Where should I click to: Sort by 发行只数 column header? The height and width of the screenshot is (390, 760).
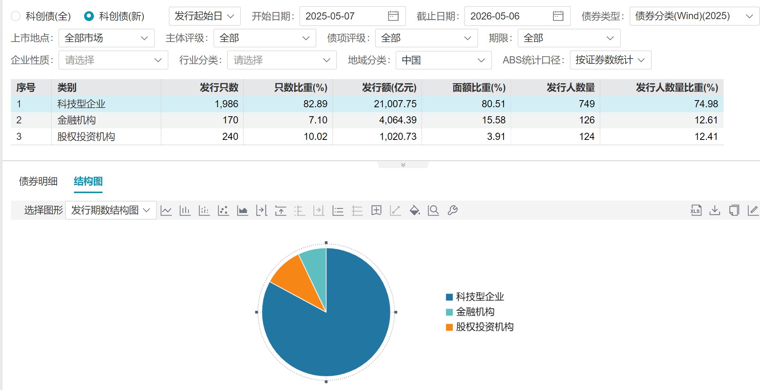coord(219,88)
